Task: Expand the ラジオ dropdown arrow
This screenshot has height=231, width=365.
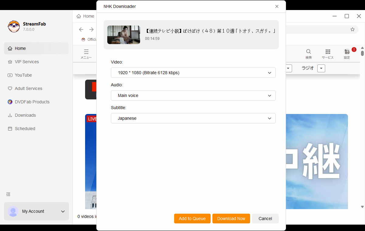Action: pyautogui.click(x=321, y=68)
